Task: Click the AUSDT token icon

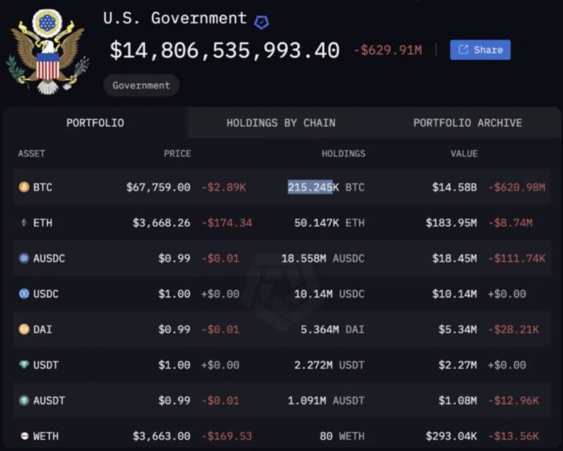Action: point(24,400)
